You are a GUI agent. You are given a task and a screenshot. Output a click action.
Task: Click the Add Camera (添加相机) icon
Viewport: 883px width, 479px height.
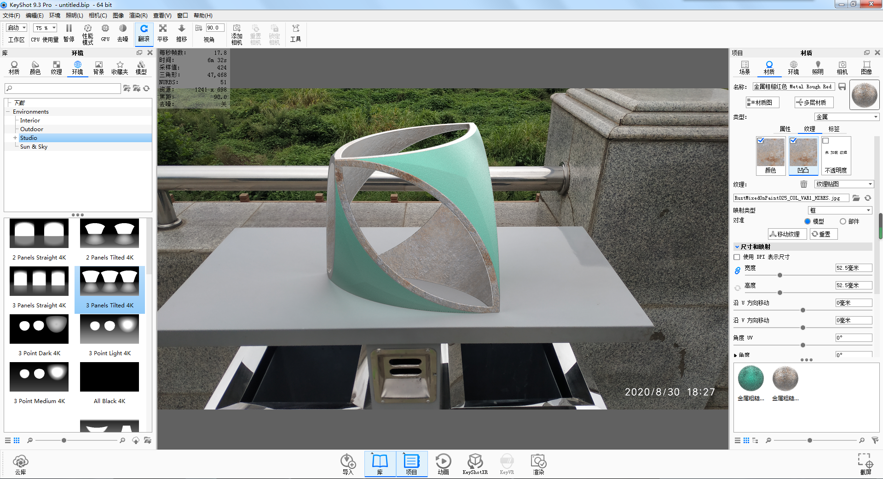click(x=237, y=34)
